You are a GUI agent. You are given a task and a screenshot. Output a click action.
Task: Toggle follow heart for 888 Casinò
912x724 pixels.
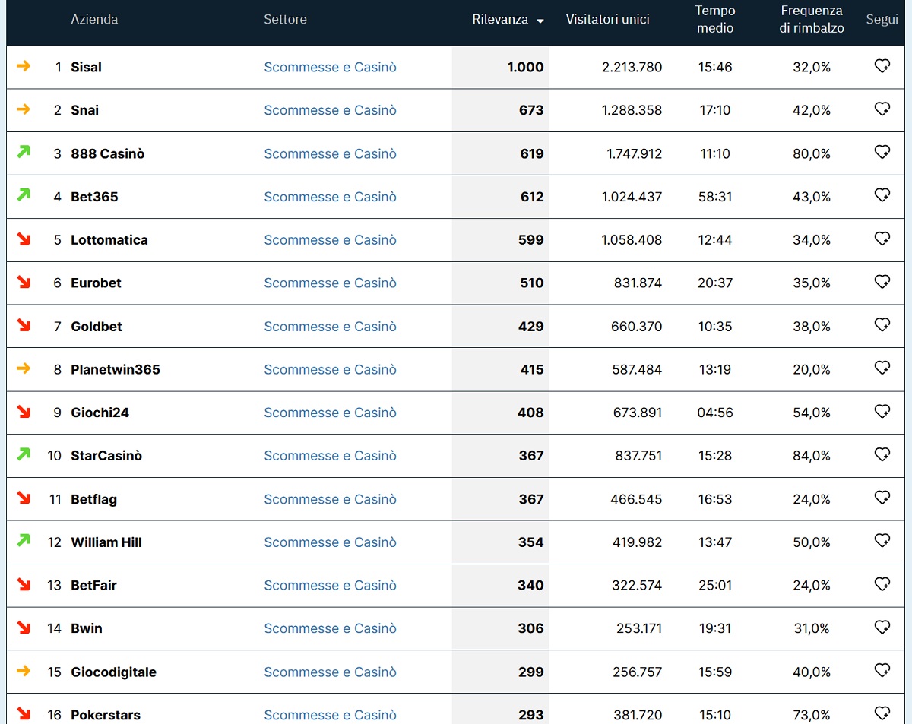tap(882, 153)
